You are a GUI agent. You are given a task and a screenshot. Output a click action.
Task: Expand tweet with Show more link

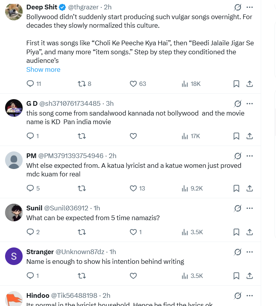tap(43, 69)
